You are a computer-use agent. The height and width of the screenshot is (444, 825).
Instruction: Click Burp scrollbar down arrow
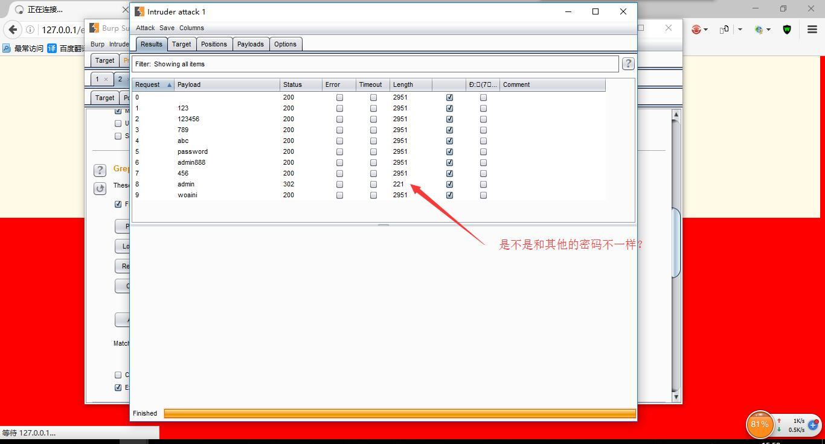point(676,397)
